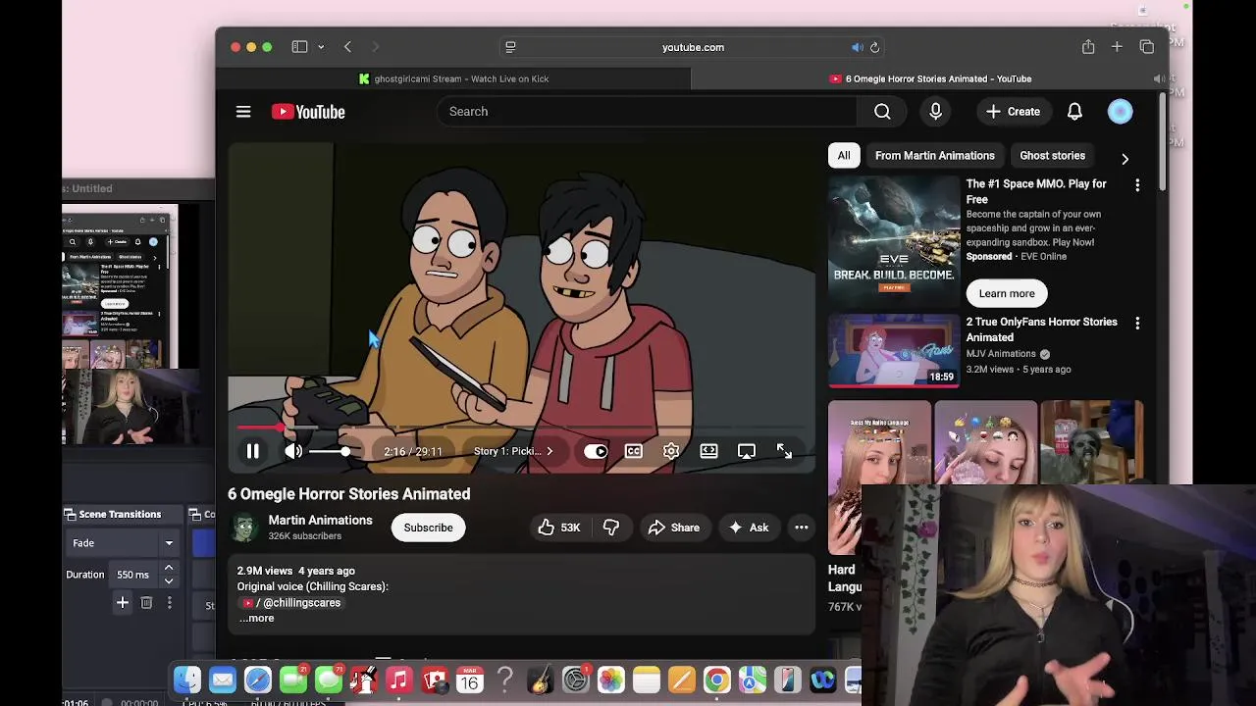Screen dimensions: 1256x706
Task: Start voice search with the microphone
Action: pos(935,112)
